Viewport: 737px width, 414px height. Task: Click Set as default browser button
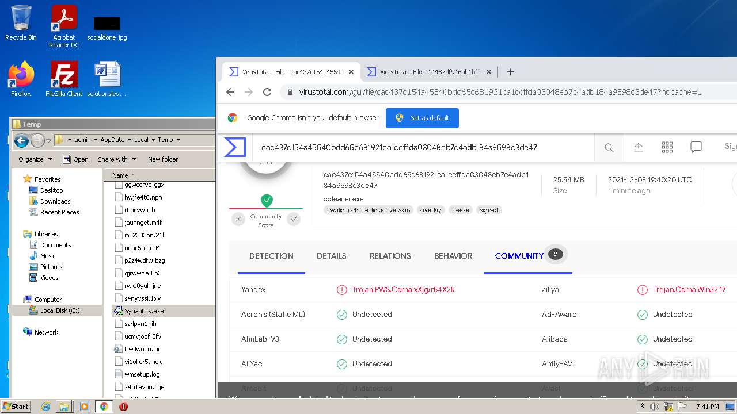coord(422,118)
